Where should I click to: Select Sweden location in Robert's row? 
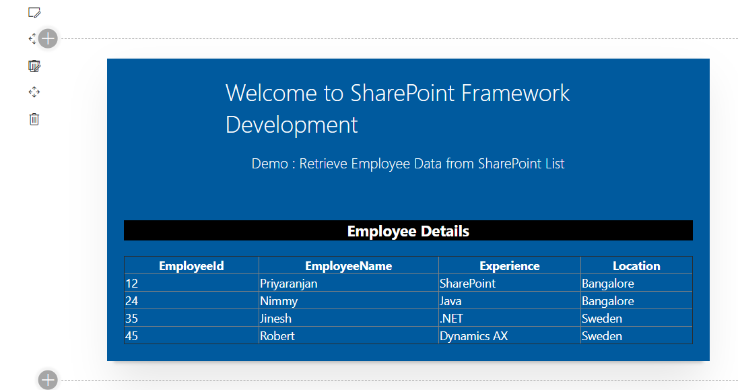[x=636, y=336]
